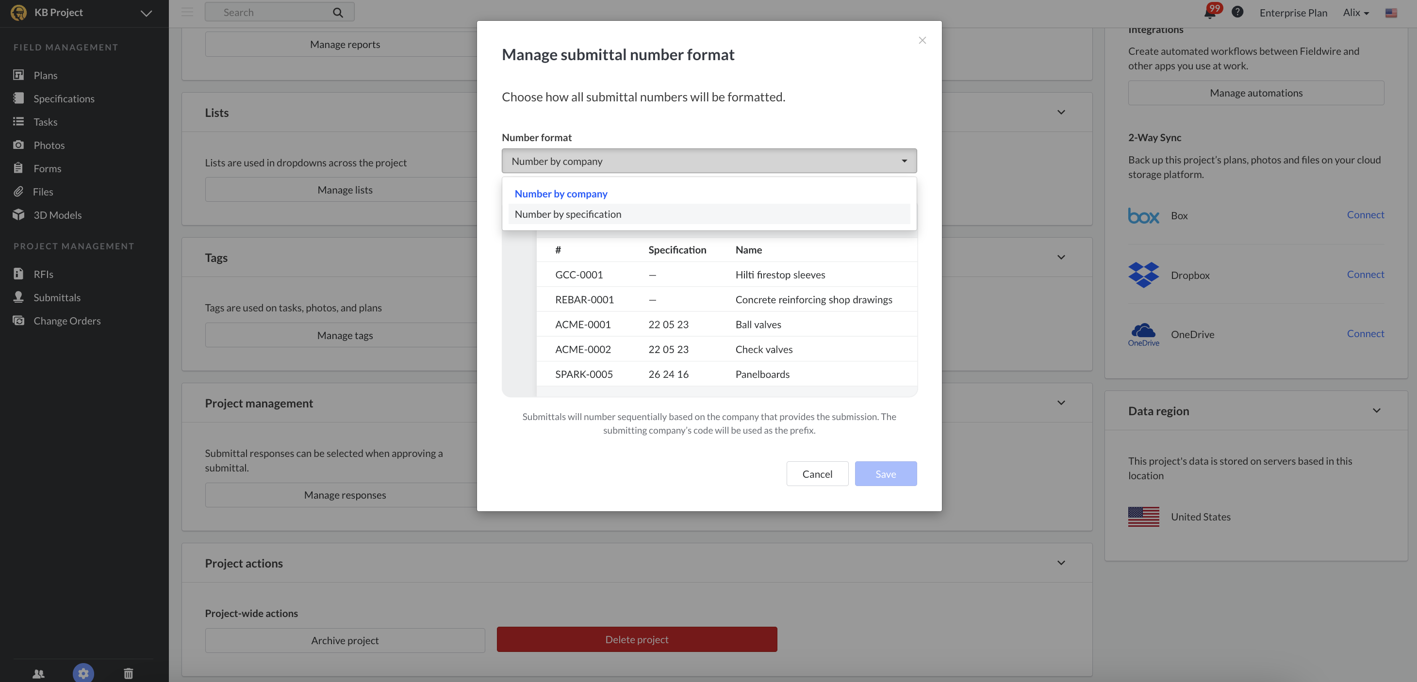Screen dimensions: 1417x682
Task: Click the Save button
Action: (x=885, y=473)
